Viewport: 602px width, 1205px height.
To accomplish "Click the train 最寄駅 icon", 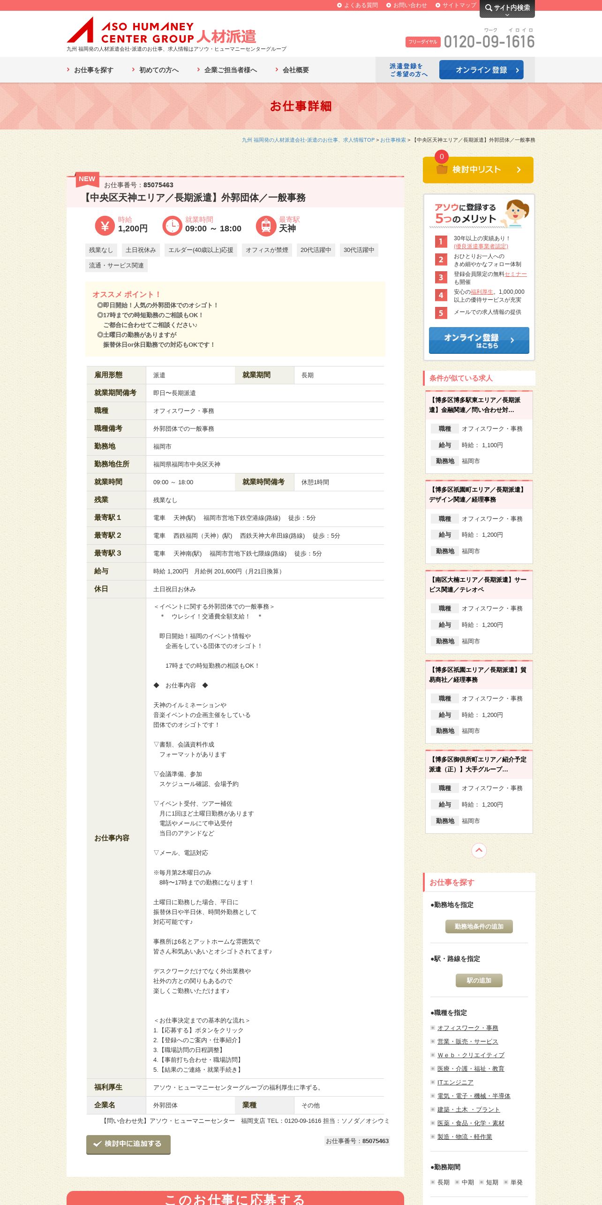I will click(266, 226).
